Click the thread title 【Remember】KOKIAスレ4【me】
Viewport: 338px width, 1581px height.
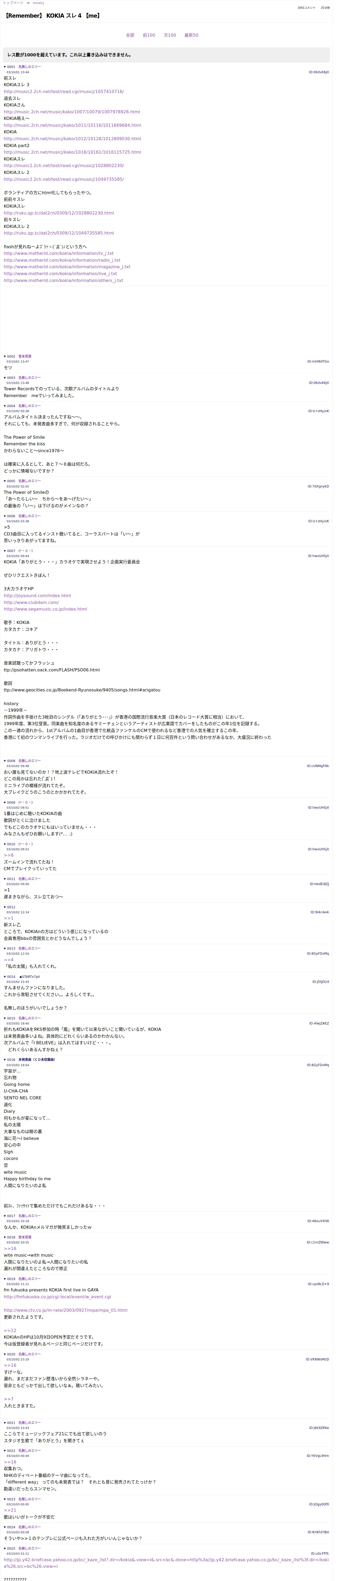[52, 16]
